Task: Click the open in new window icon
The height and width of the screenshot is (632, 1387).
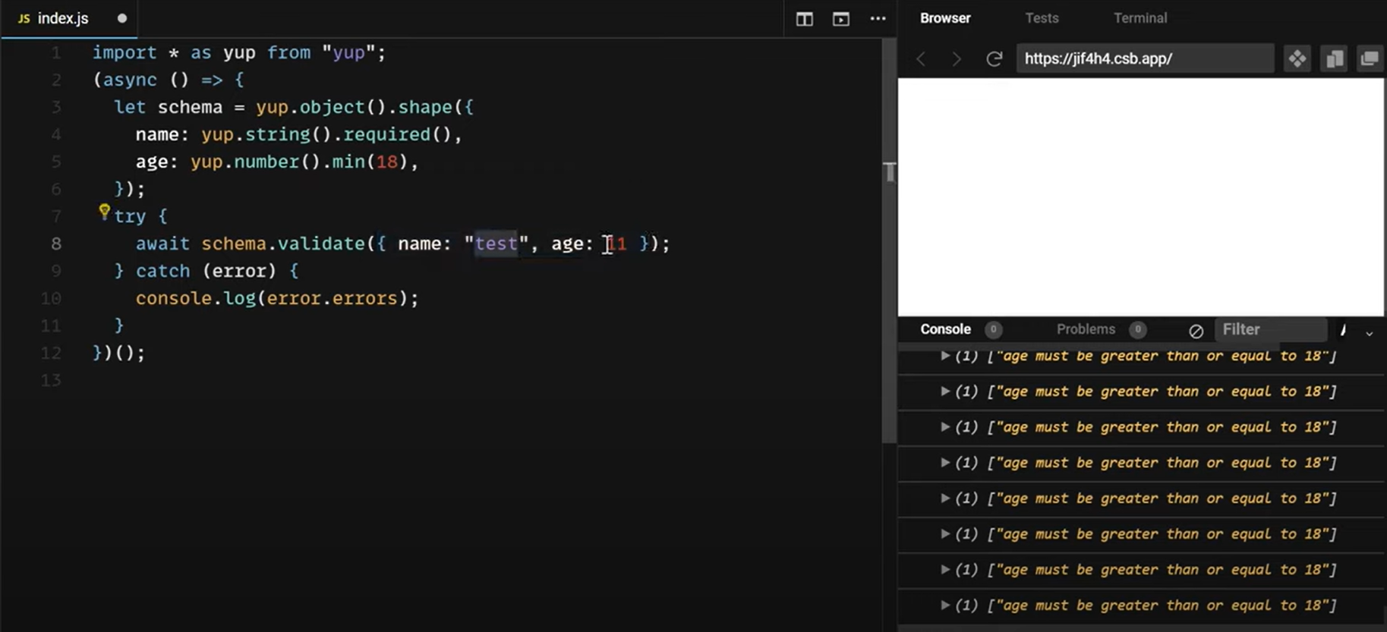Action: pyautogui.click(x=1370, y=58)
